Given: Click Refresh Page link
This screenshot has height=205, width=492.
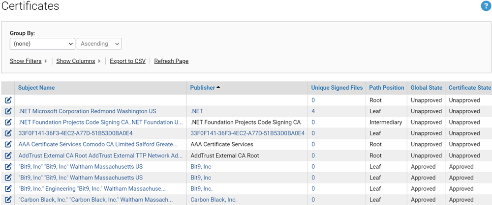Looking at the screenshot, I should (171, 61).
